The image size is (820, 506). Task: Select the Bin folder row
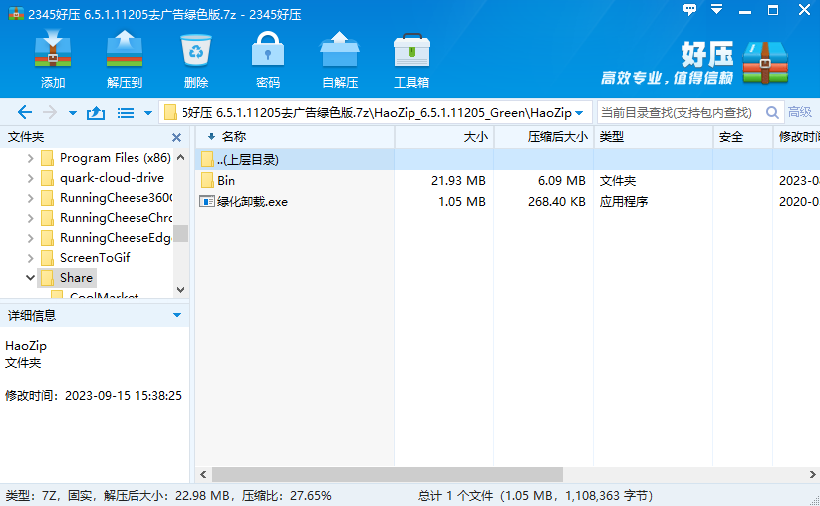(x=507, y=181)
